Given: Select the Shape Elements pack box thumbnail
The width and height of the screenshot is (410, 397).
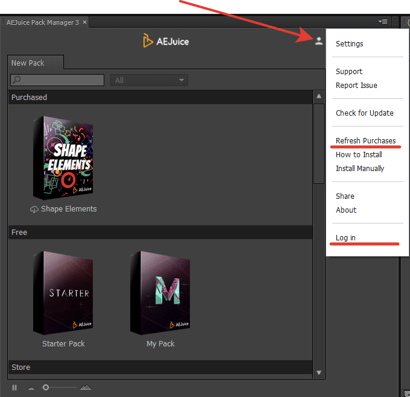Looking at the screenshot, I should [63, 158].
